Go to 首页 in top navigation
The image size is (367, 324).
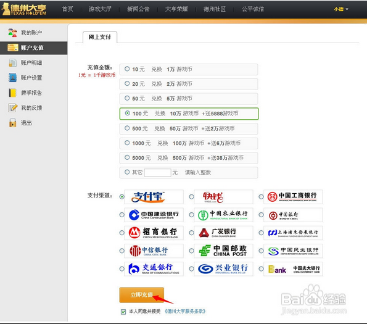pos(68,9)
